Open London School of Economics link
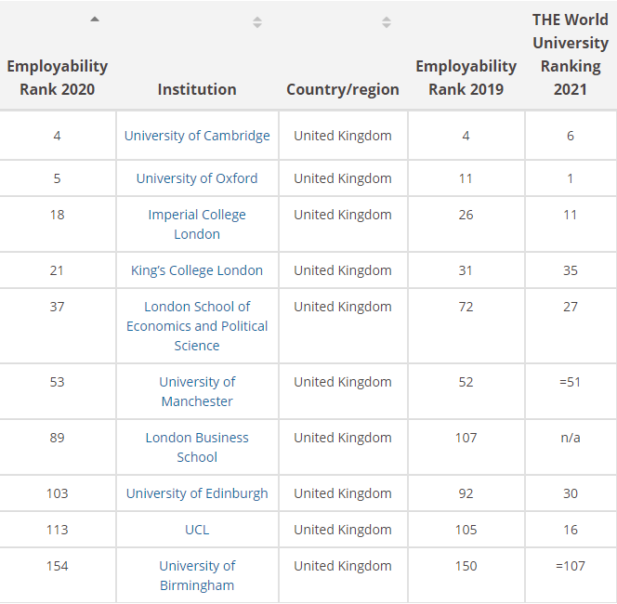Screen dimensions: 617x604 197,326
